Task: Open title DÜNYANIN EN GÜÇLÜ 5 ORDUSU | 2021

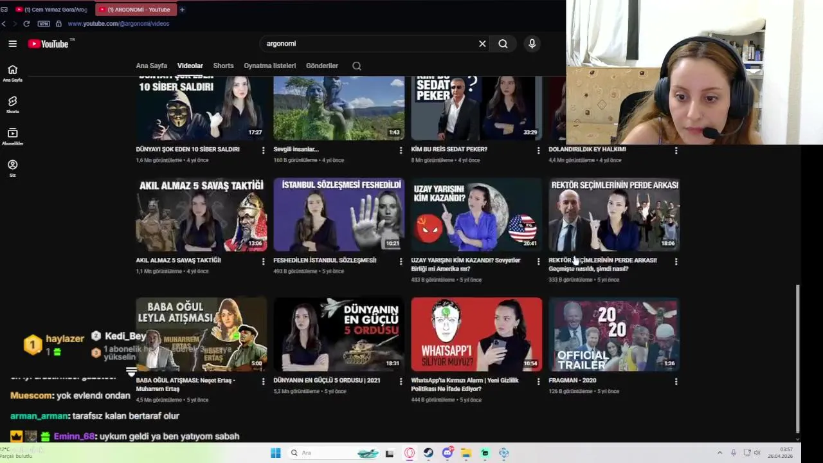Action: coord(327,380)
